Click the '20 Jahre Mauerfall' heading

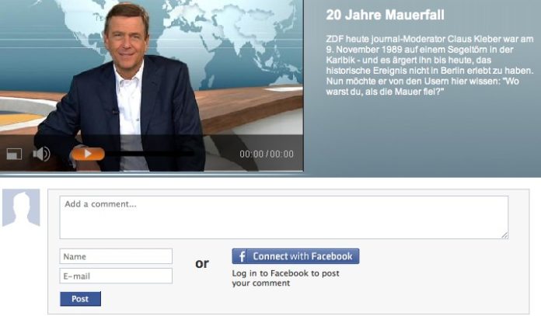pyautogui.click(x=375, y=15)
